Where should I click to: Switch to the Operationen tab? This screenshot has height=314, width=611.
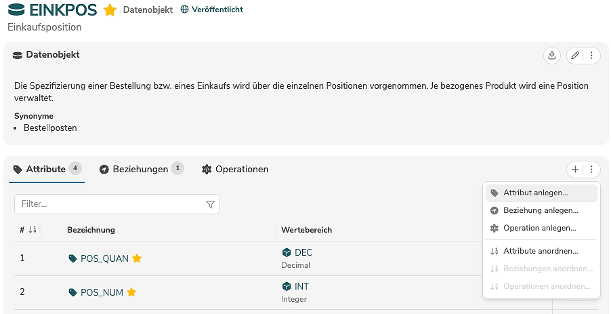click(235, 169)
